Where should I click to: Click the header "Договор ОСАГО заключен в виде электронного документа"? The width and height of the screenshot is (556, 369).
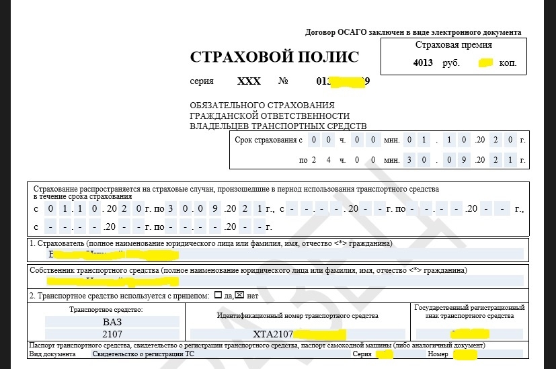coord(413,32)
